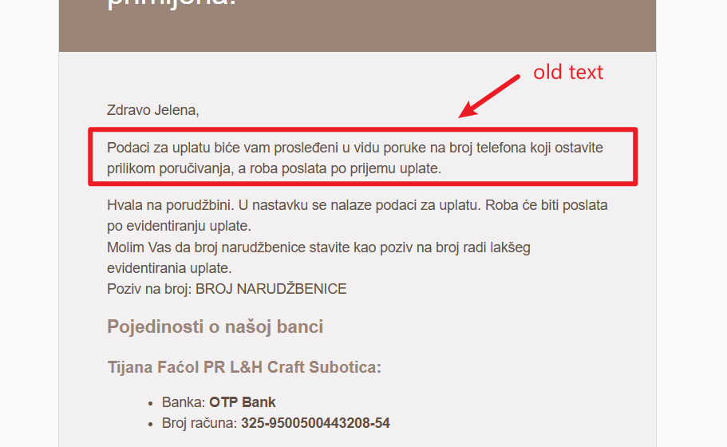Click the bullet before 'Broj računa'
This screenshot has height=447, width=727.
point(150,425)
